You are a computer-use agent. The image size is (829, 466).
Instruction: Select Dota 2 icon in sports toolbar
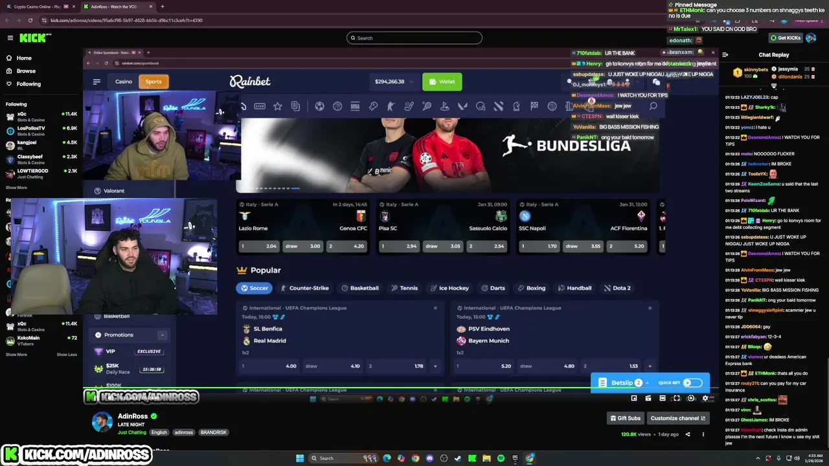tap(498, 106)
